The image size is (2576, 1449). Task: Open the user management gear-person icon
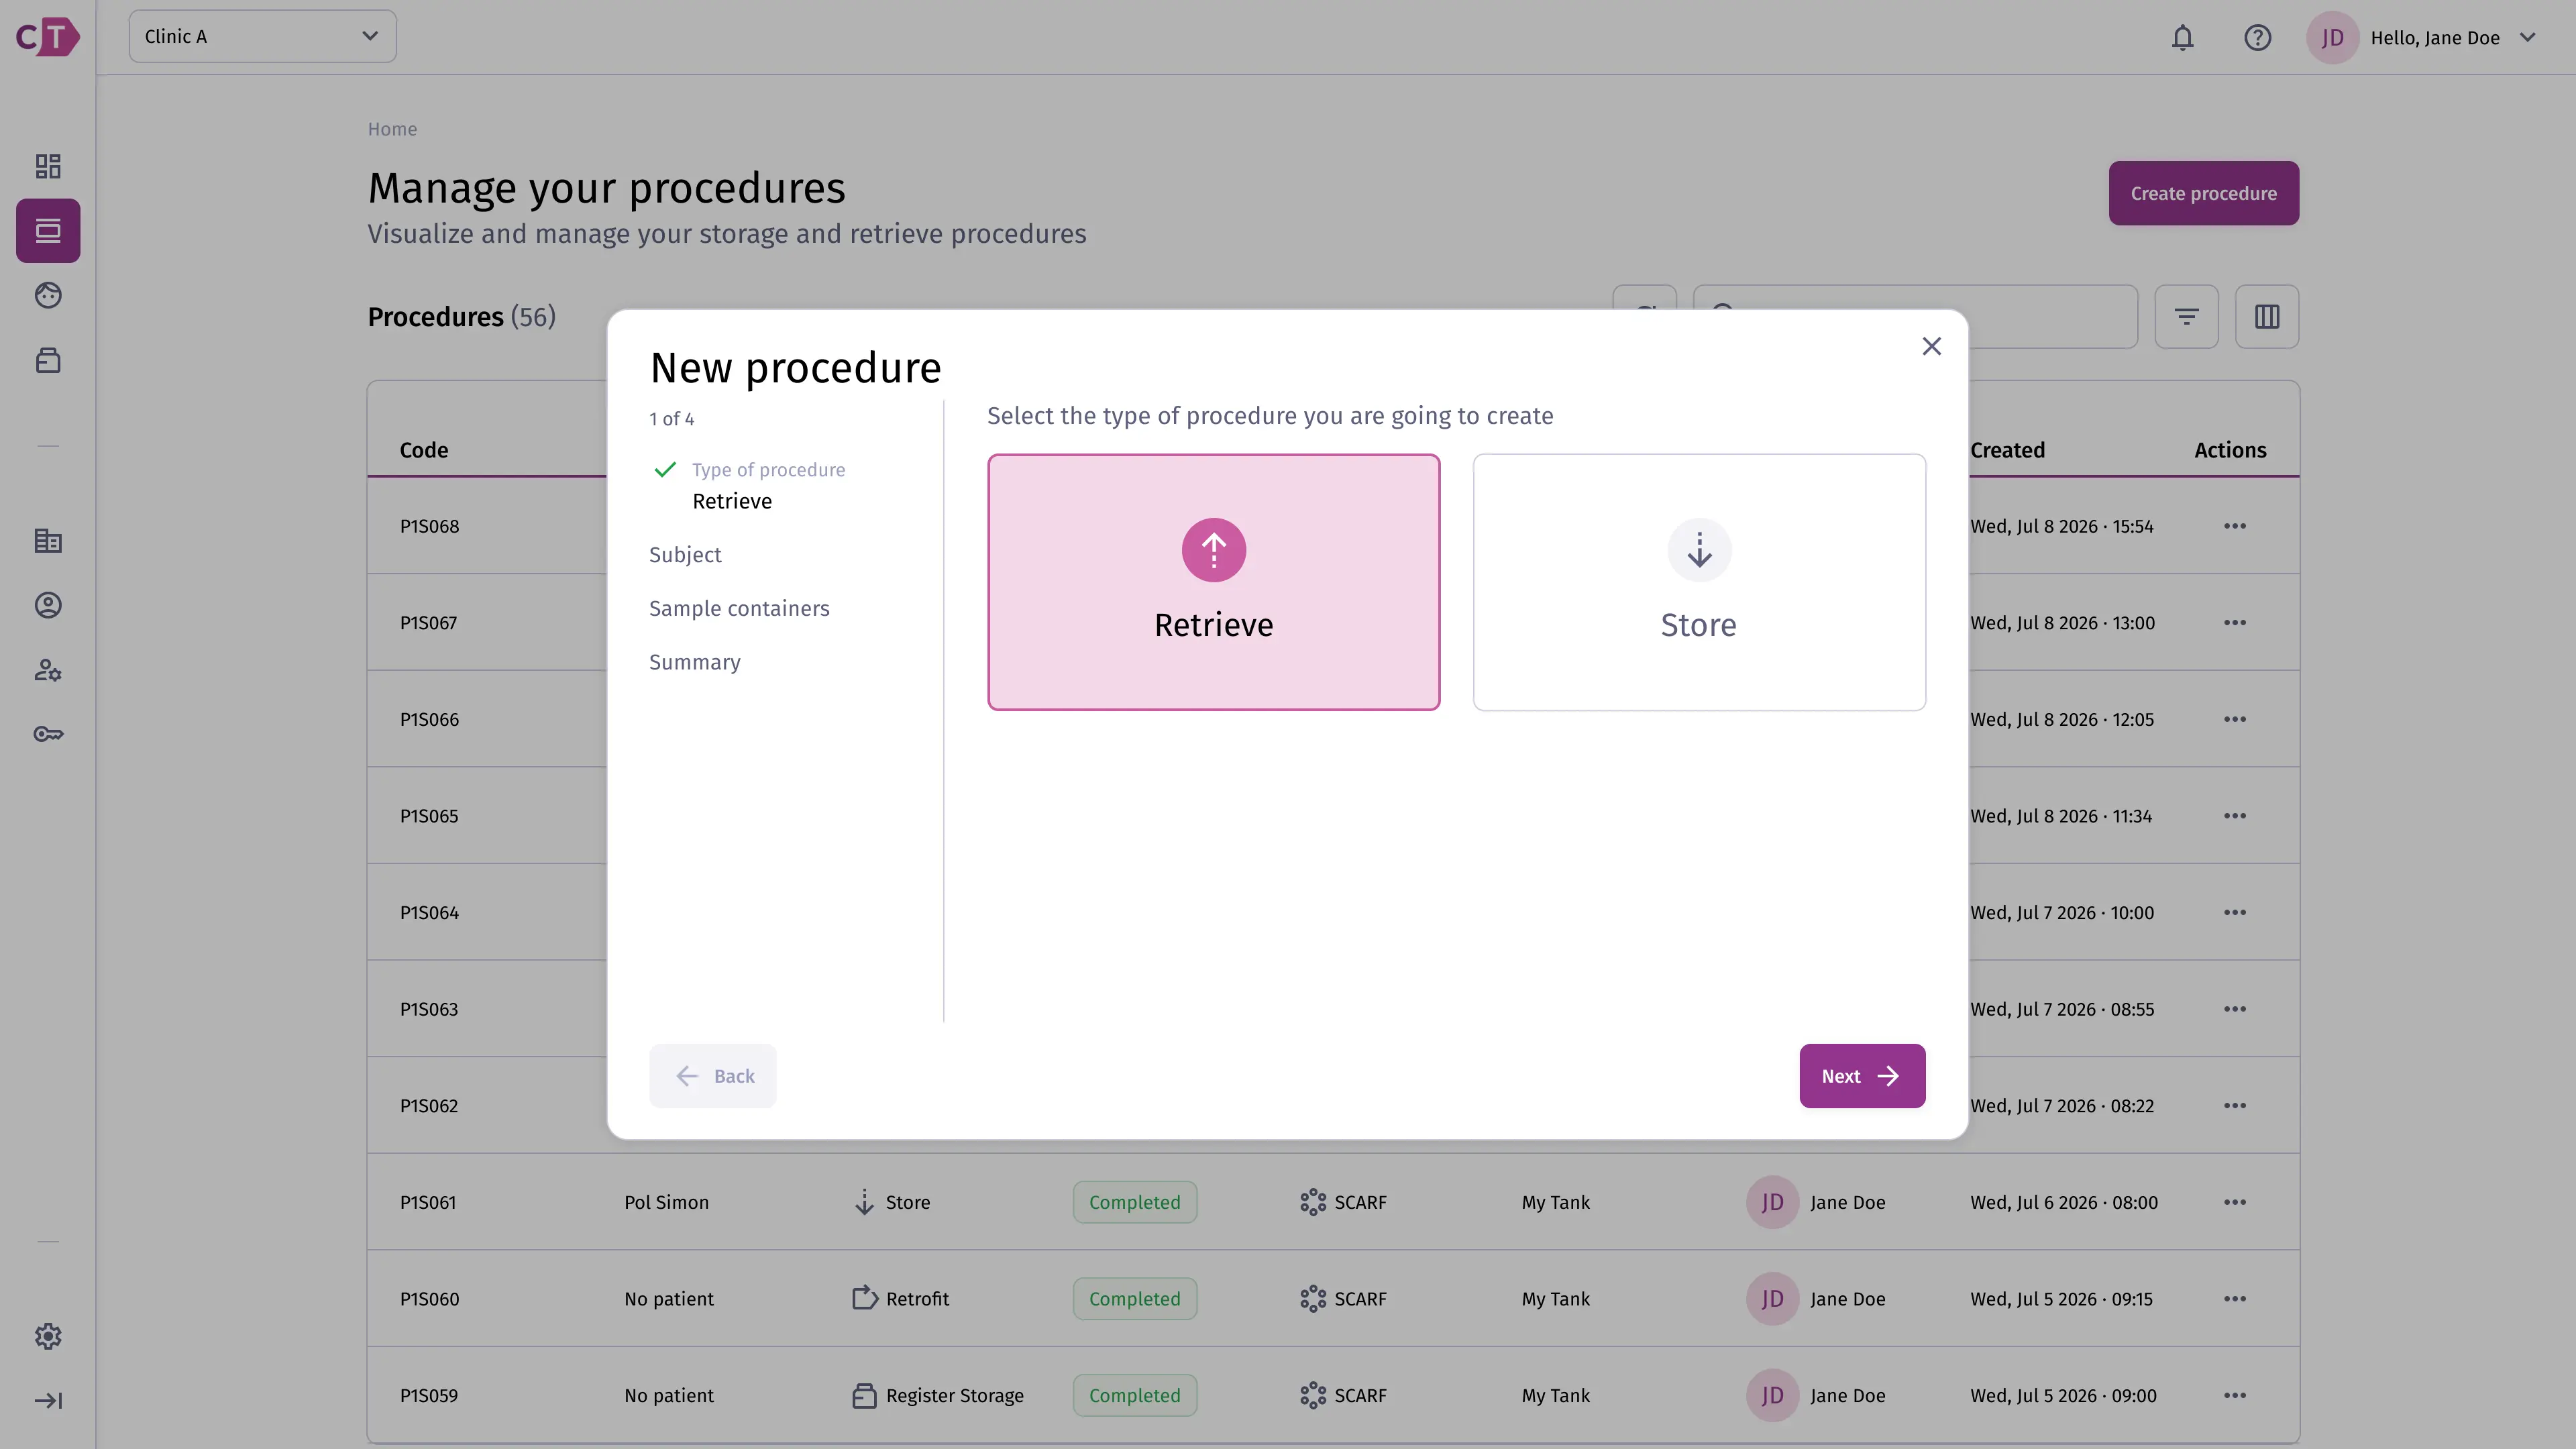[x=48, y=670]
